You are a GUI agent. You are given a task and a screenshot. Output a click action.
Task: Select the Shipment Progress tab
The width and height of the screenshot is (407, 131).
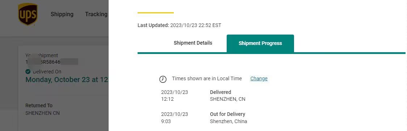(260, 43)
